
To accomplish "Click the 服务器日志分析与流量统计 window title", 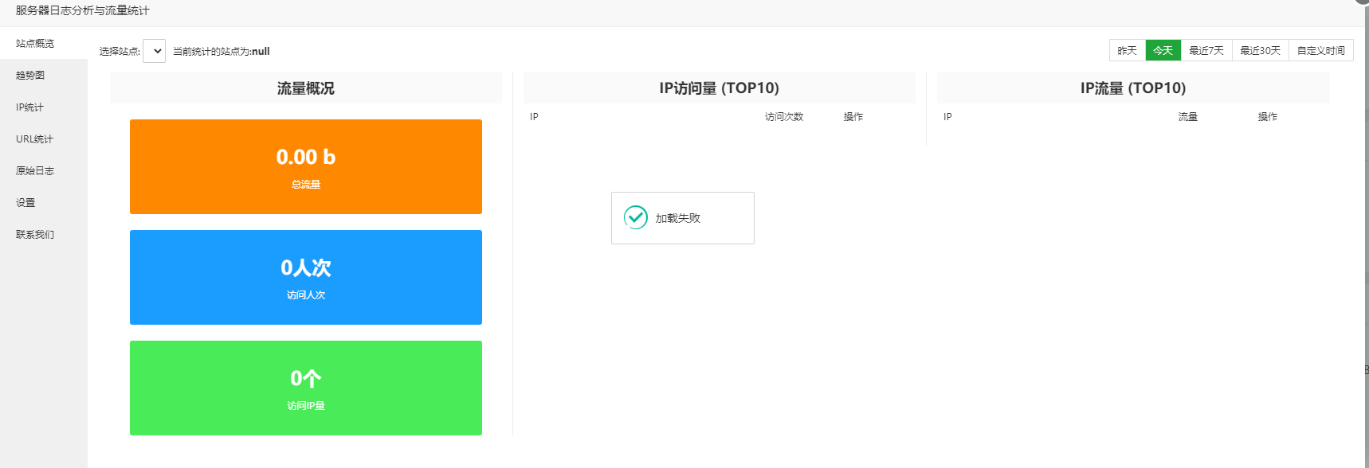I will (83, 10).
